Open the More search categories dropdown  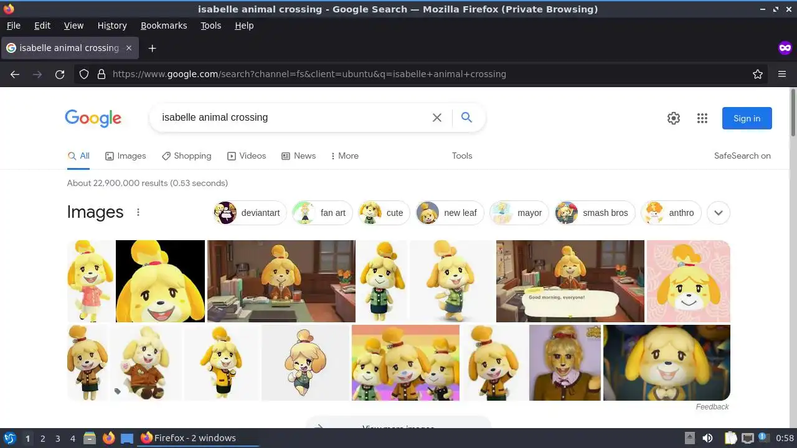click(344, 156)
